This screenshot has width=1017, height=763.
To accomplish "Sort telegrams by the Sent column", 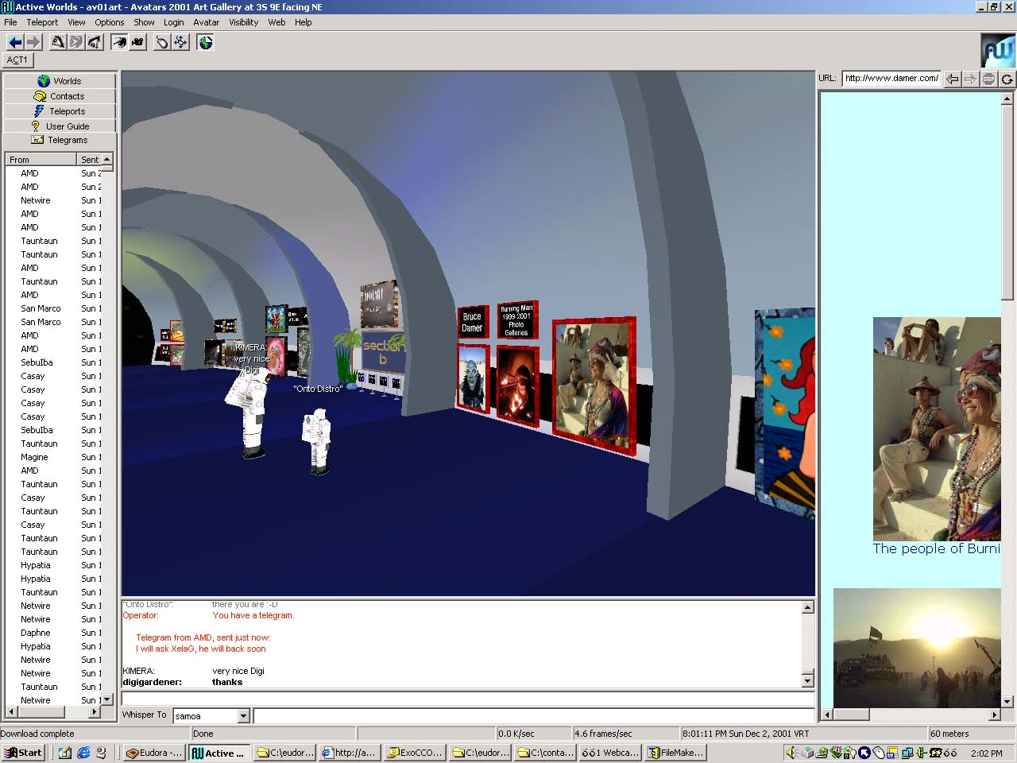I will tap(90, 160).
